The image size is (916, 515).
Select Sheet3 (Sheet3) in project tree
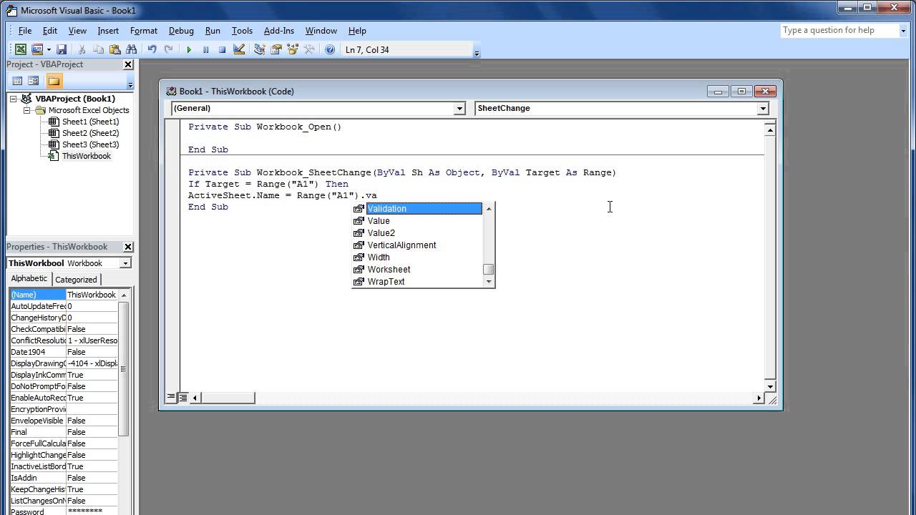click(90, 144)
